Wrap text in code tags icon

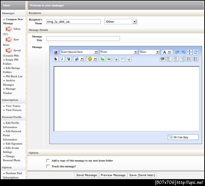click(x=128, y=59)
